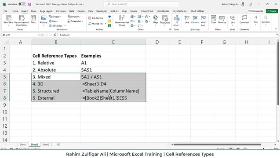Insert a Timeline filter
Screen dimensions: 280x158
(x=222, y=19)
